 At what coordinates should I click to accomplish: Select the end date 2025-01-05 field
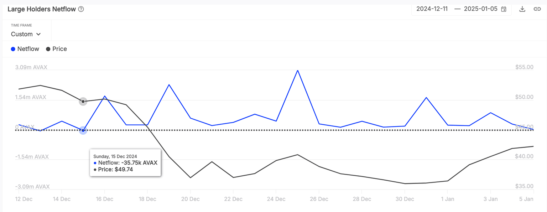pos(480,9)
